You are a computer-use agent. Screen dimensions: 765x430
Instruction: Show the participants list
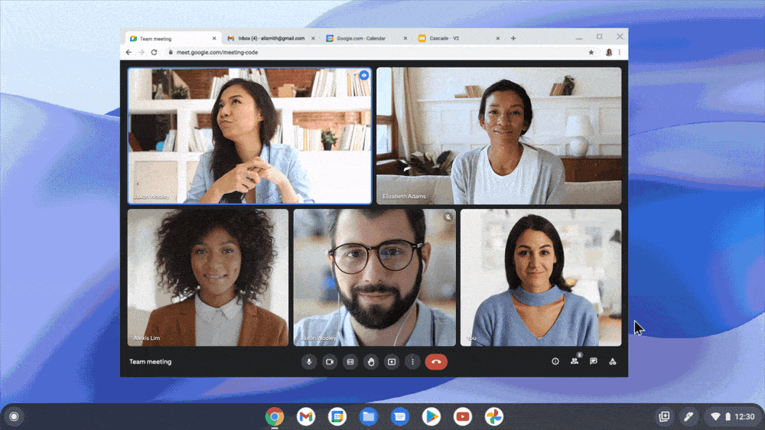(x=575, y=360)
